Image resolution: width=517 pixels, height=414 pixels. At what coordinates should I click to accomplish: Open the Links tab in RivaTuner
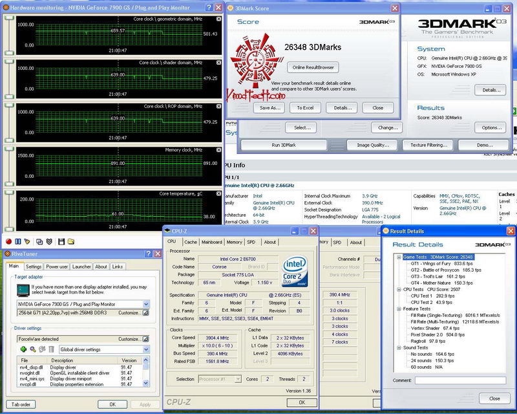click(x=118, y=267)
